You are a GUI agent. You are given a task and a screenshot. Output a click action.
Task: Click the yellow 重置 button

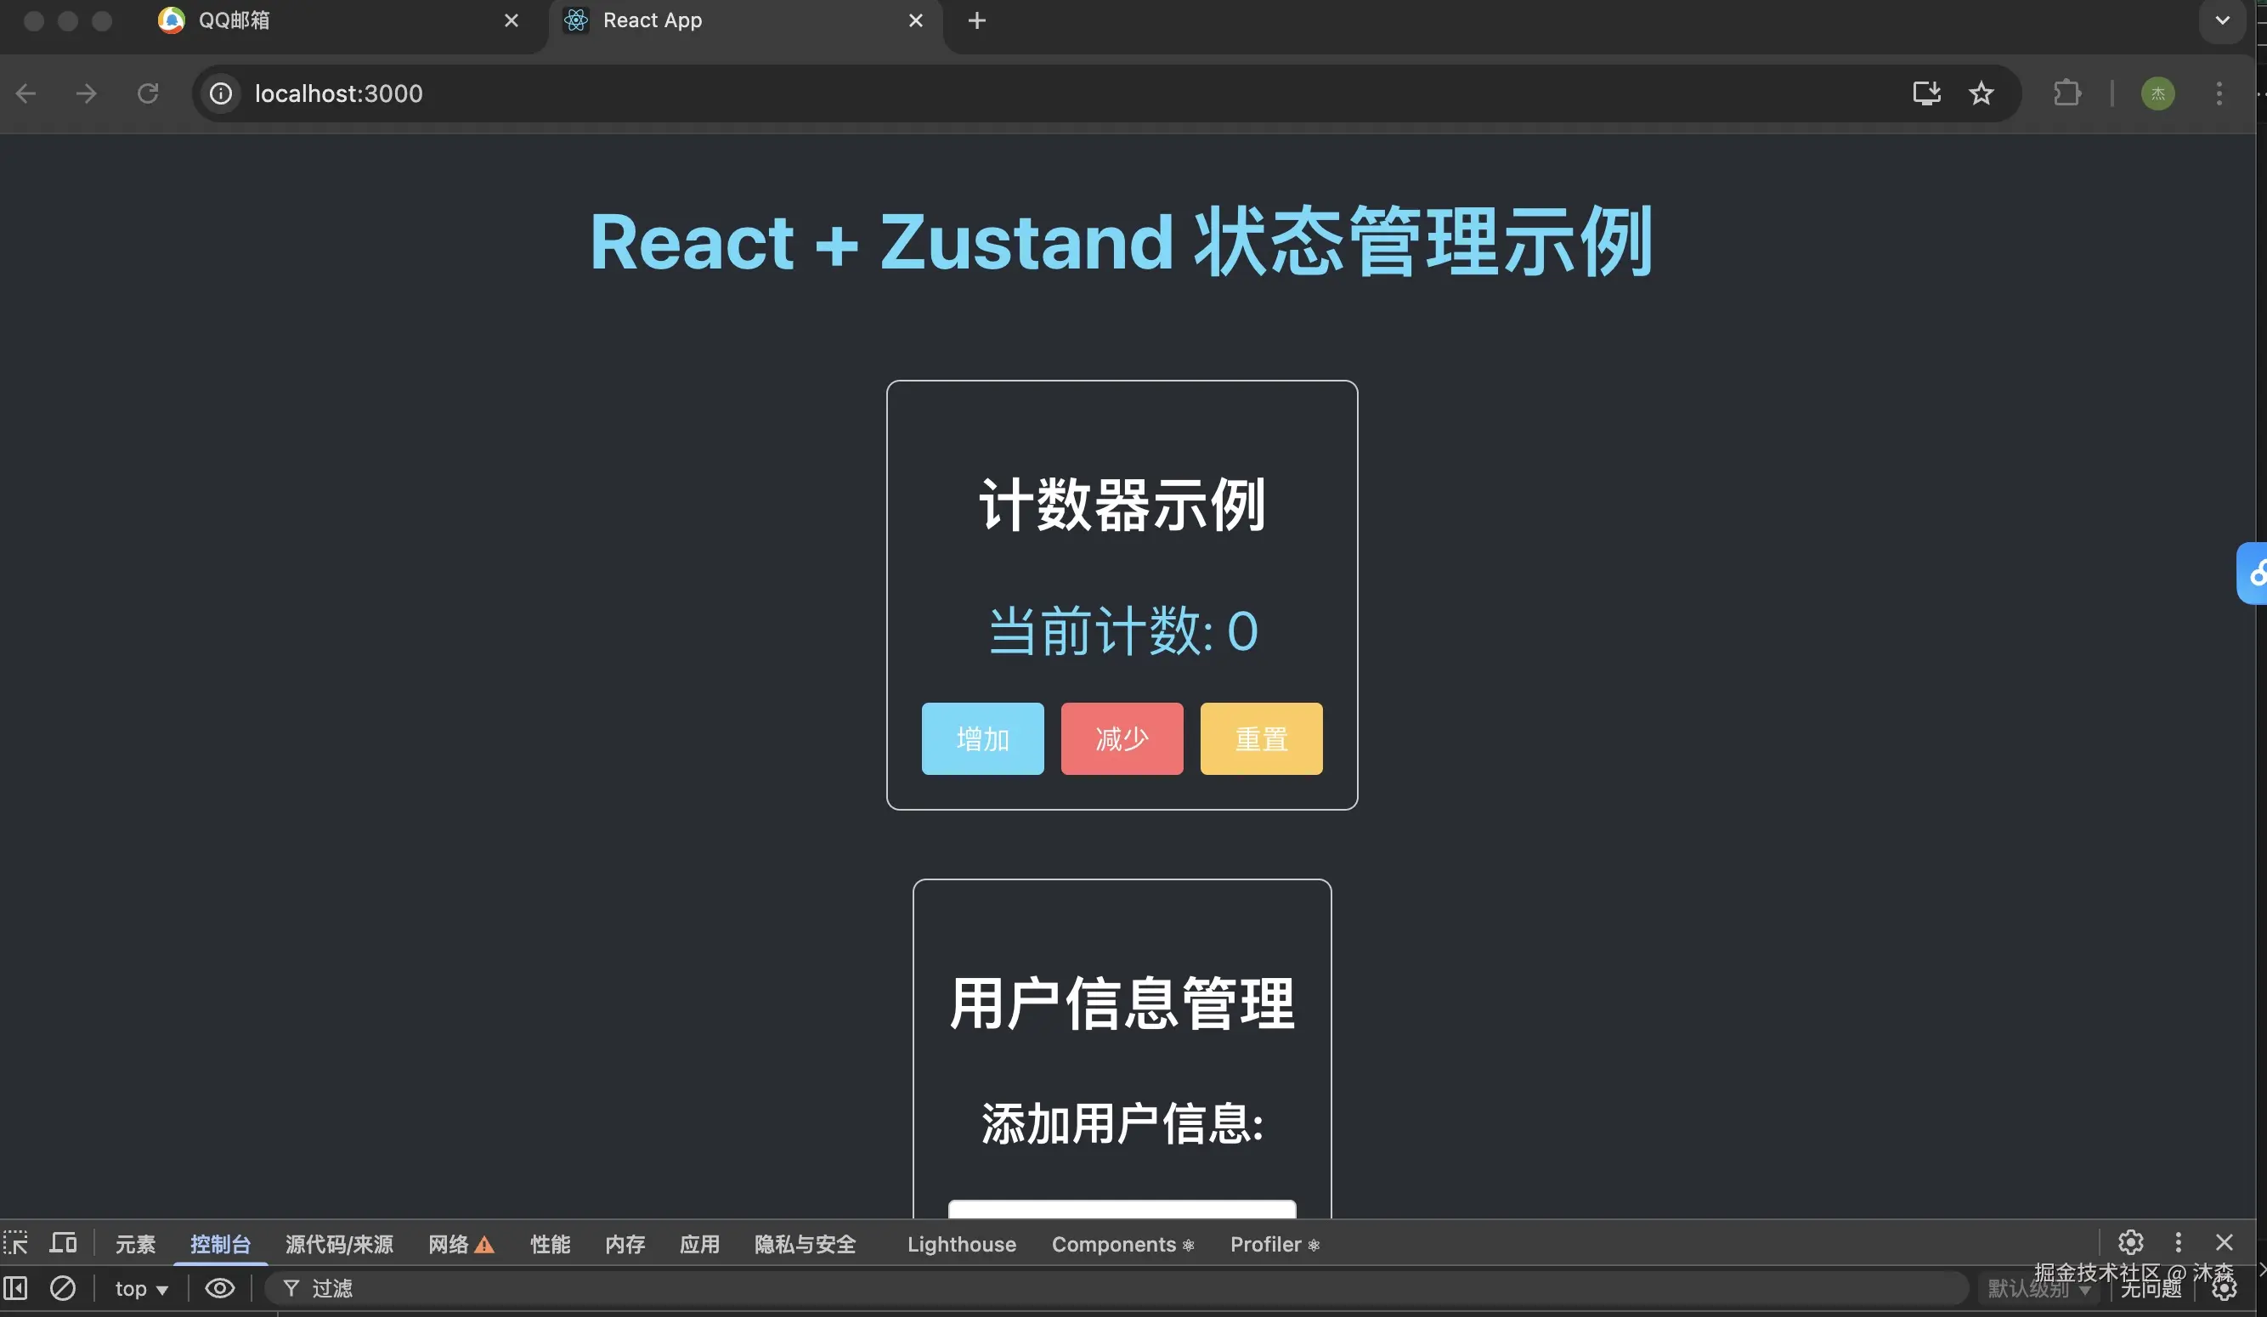pyautogui.click(x=1260, y=738)
